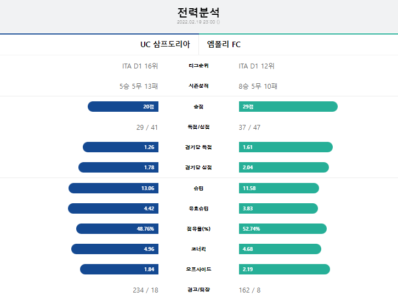398x298 pixels.
Task: Click the green 52.74% possession bar
Action: (x=283, y=229)
